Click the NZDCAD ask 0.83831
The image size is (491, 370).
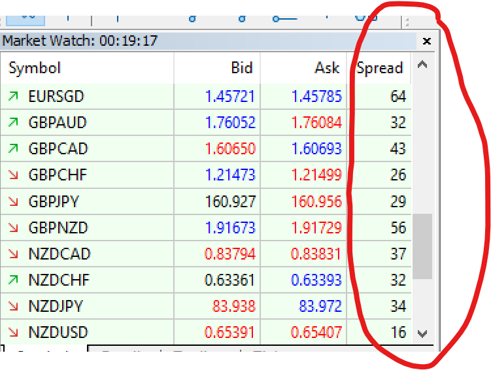[316, 254]
